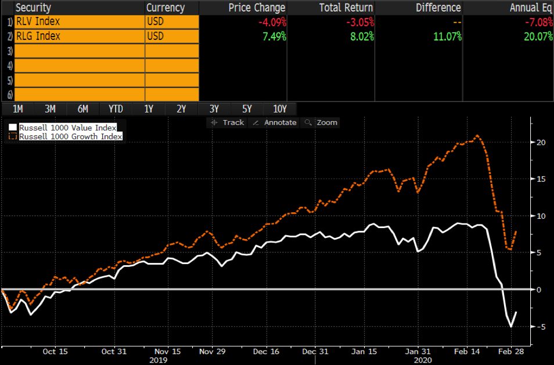This screenshot has height=365, width=554.
Task: Click the -4.09% price change value
Action: [x=272, y=22]
